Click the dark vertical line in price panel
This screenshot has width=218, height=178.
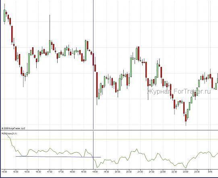pyautogui.click(x=93, y=65)
